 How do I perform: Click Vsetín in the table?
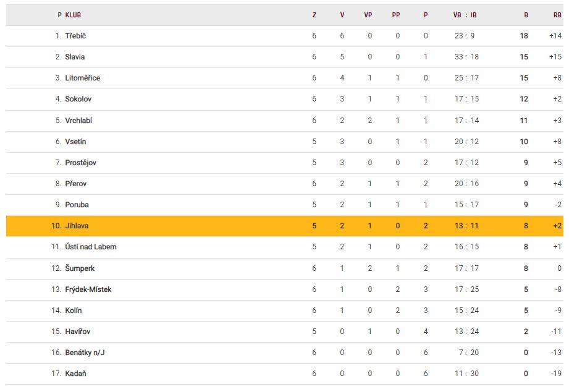click(x=75, y=142)
